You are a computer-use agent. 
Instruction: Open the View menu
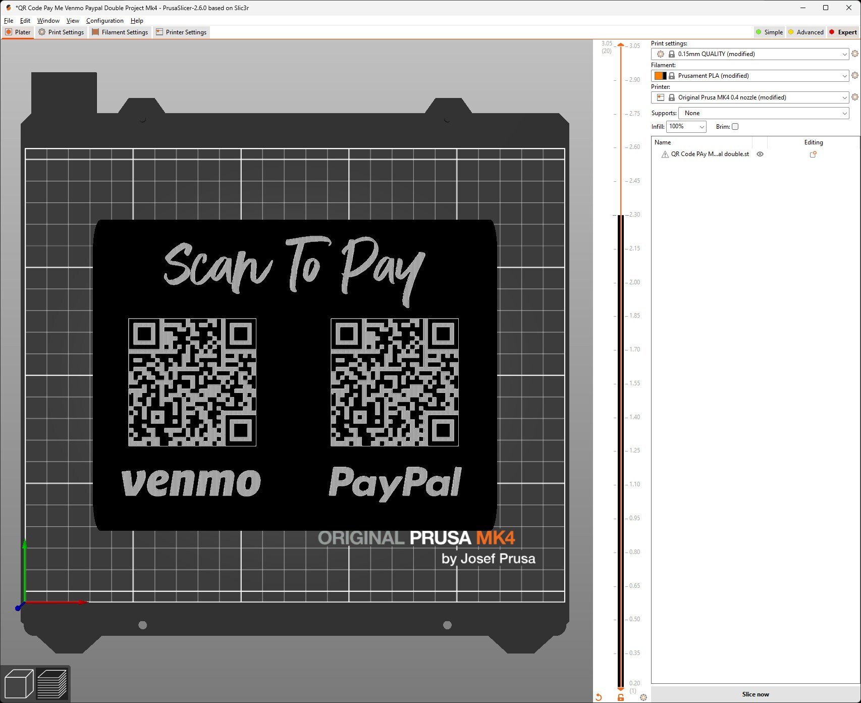(x=73, y=21)
